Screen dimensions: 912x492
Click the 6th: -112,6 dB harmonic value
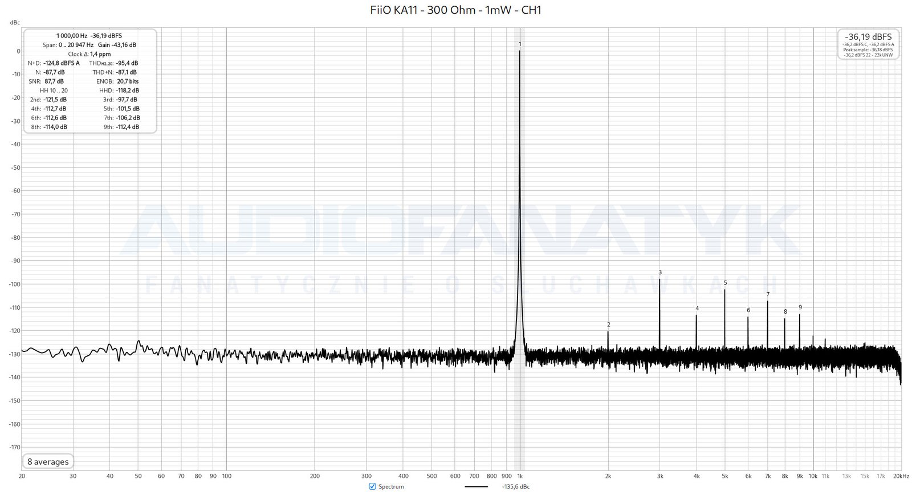(48, 118)
